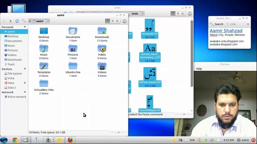The height and width of the screenshot is (144, 257).
Task: Open the gear settings in aamir window
Action: pos(124,21)
